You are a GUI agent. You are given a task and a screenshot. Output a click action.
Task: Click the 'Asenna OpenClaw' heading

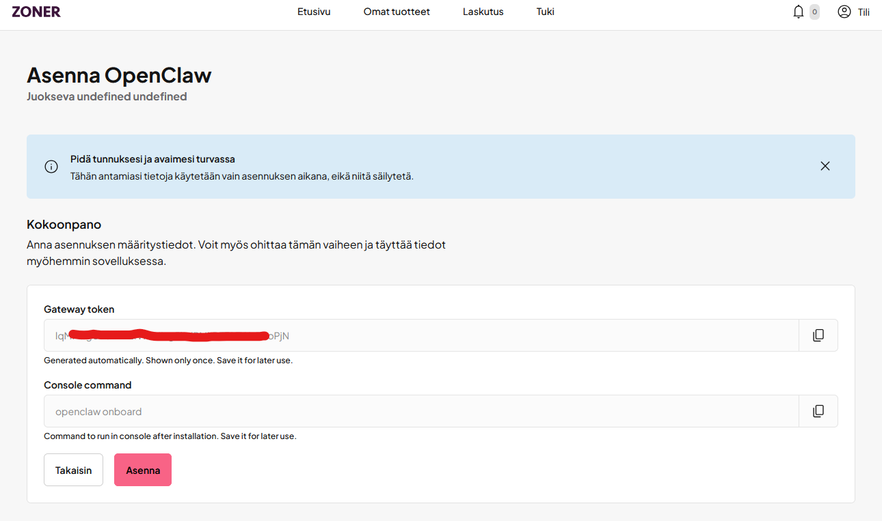tap(119, 75)
